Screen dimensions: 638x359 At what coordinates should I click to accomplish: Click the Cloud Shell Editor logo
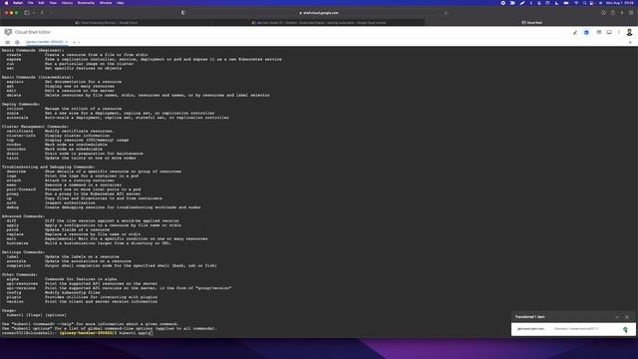click(8, 32)
